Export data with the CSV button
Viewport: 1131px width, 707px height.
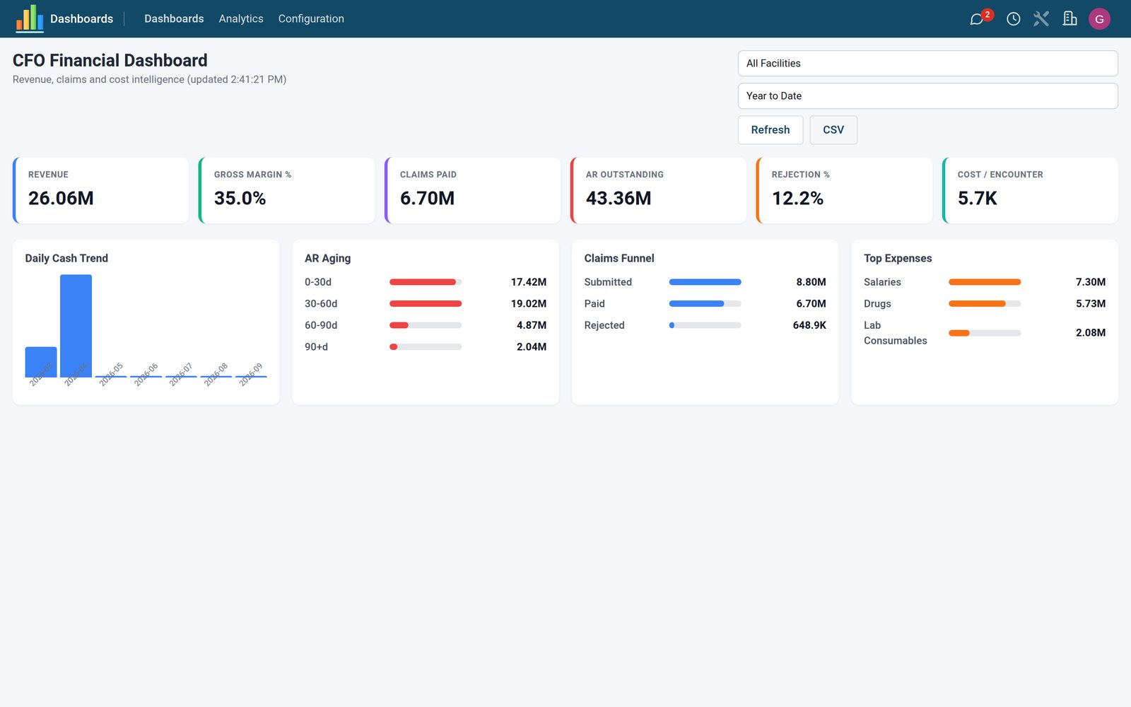point(833,130)
